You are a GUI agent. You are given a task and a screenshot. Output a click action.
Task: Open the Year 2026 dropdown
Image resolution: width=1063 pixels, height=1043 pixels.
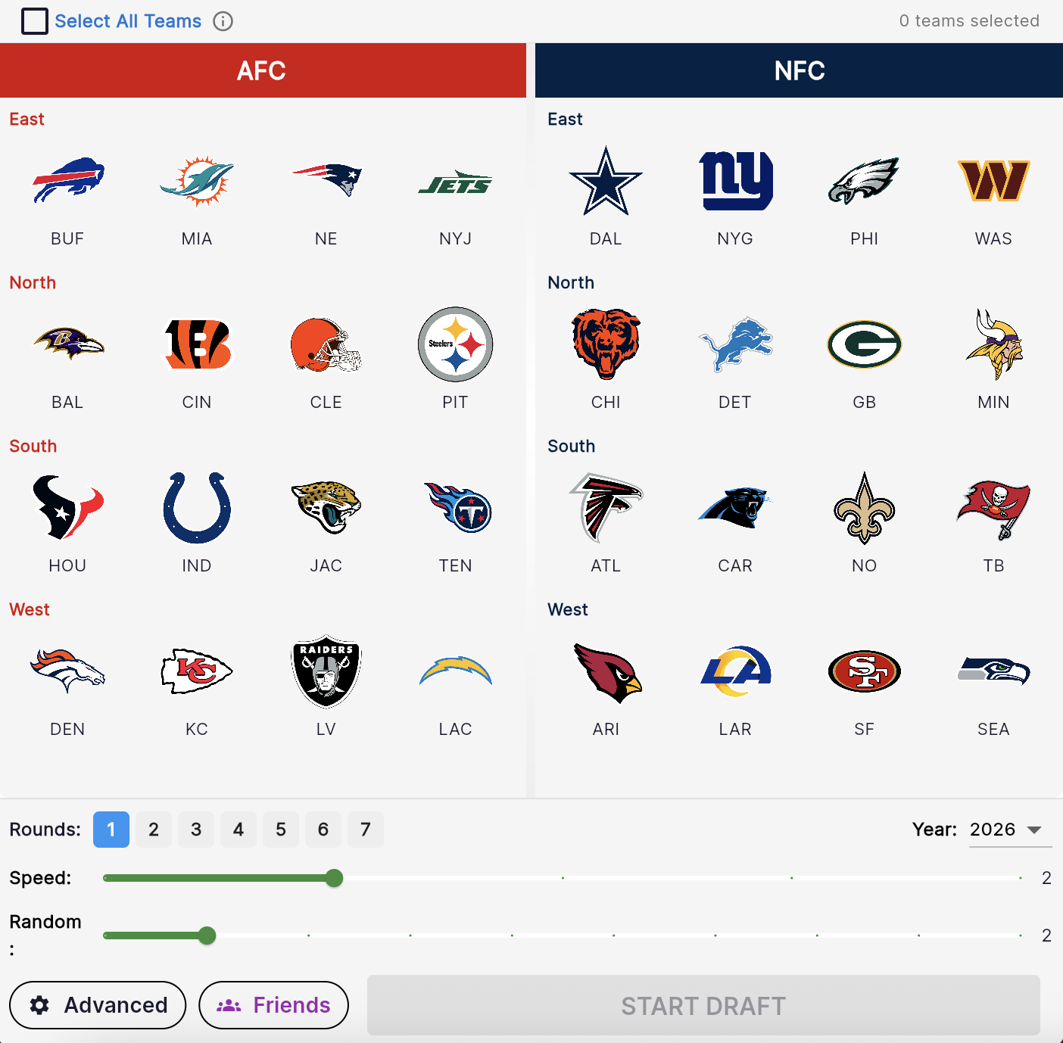pyautogui.click(x=1011, y=830)
